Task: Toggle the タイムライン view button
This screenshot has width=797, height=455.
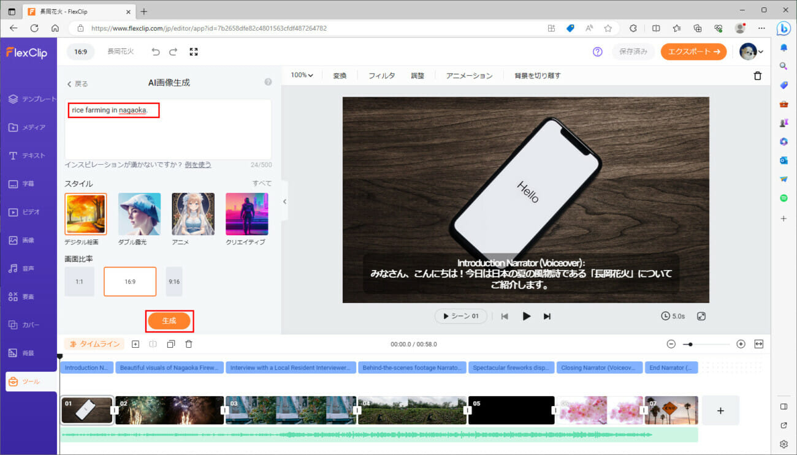Action: click(x=94, y=344)
